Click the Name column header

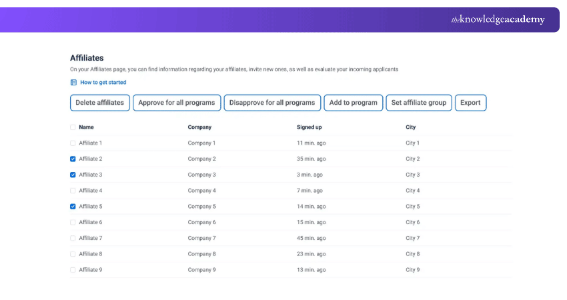point(87,127)
